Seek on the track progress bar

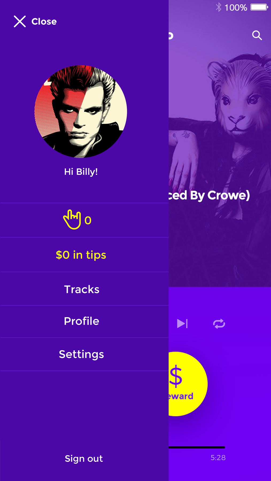197,447
